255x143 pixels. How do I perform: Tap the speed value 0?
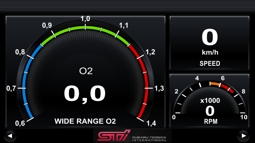[210, 37]
